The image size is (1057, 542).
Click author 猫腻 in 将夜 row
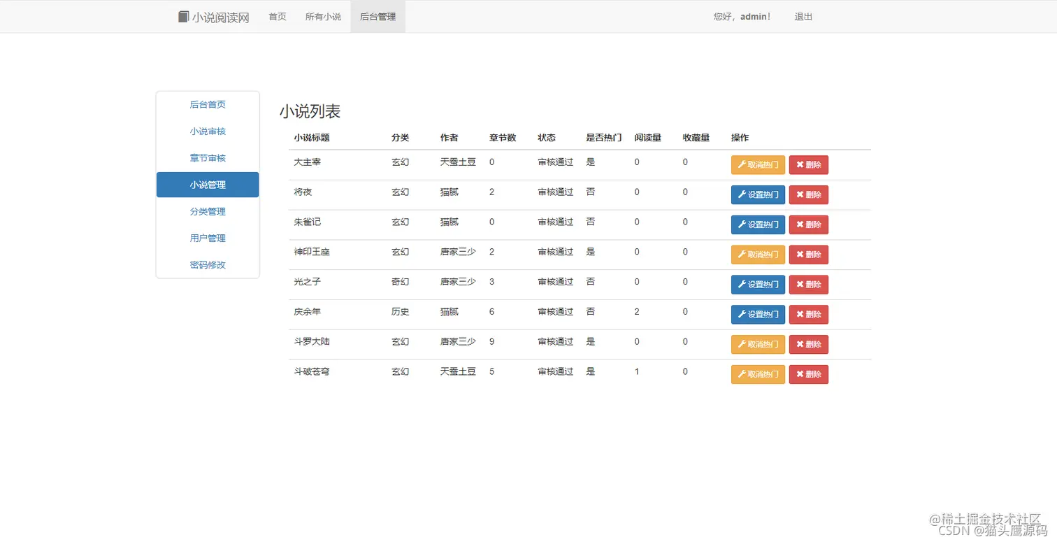pos(449,192)
